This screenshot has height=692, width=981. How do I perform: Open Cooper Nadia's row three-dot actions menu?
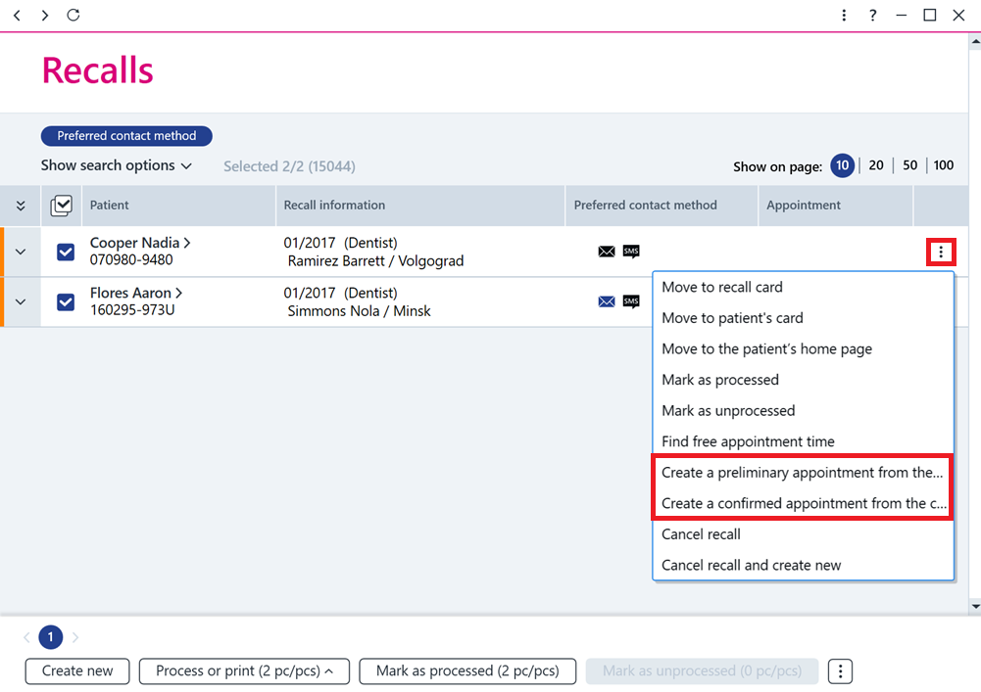(941, 252)
